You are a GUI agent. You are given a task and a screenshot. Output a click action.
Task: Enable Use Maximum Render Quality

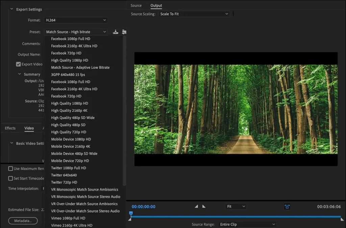pyautogui.click(x=10, y=169)
